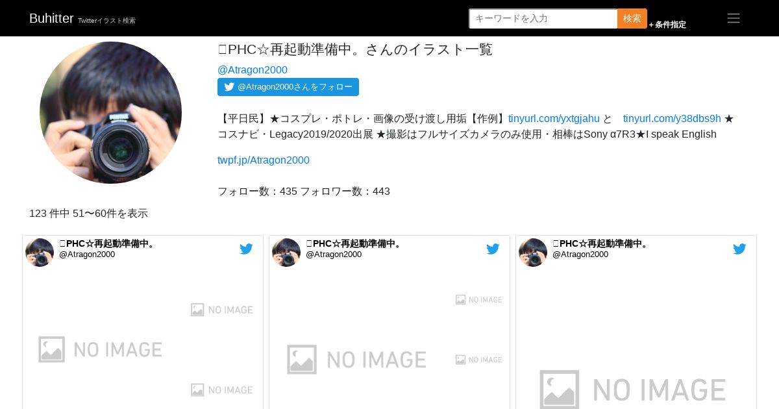This screenshot has height=409, width=779.
Task: Click @Atragon2000 handle on third card
Action: pos(580,254)
